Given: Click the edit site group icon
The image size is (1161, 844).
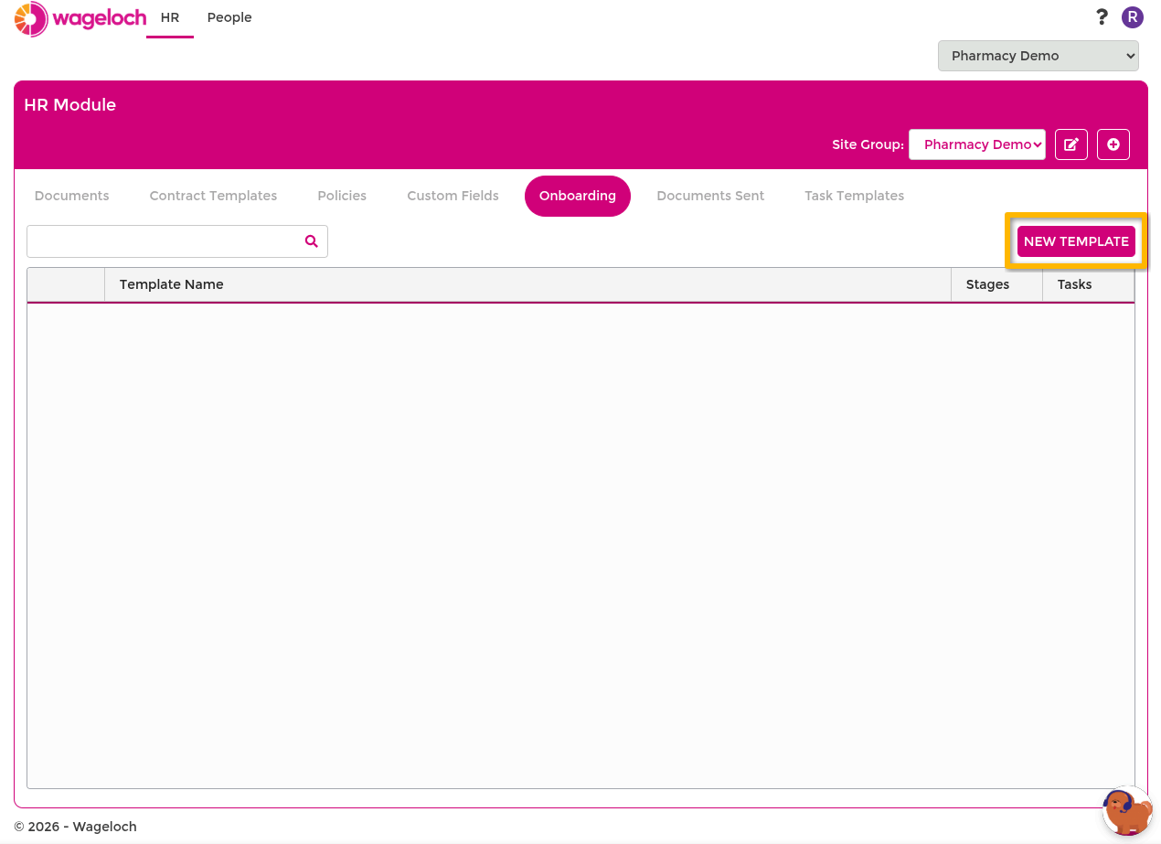Looking at the screenshot, I should (1071, 144).
